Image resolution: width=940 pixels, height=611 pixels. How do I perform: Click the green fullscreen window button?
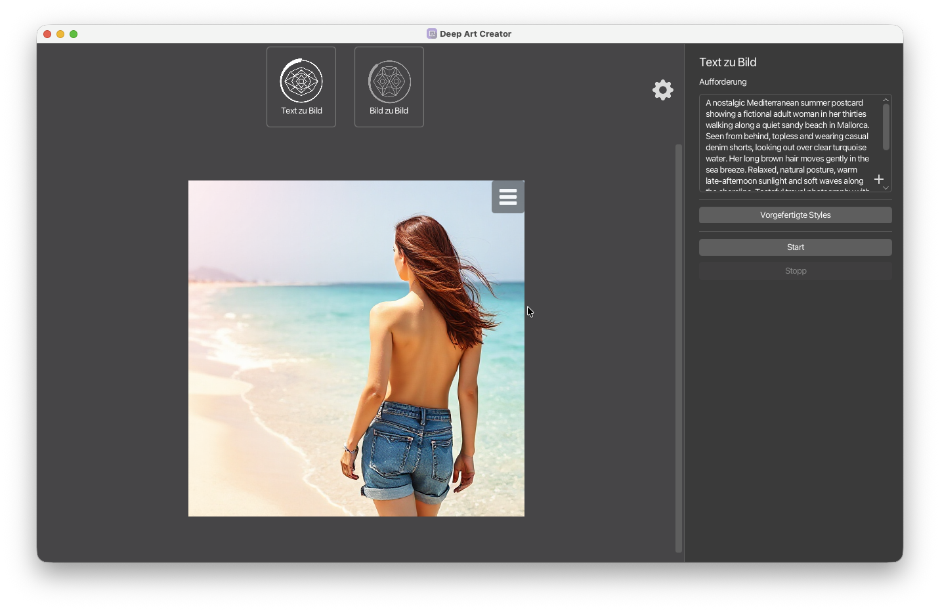tap(74, 34)
